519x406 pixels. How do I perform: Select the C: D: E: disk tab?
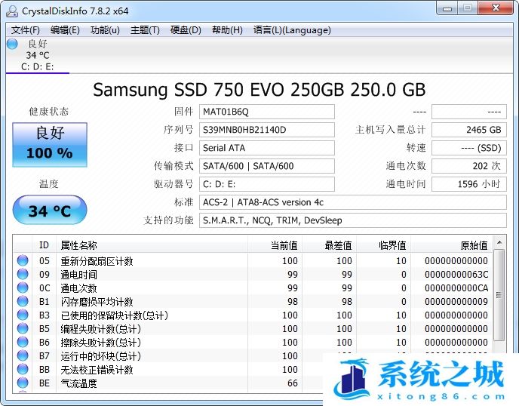point(38,55)
